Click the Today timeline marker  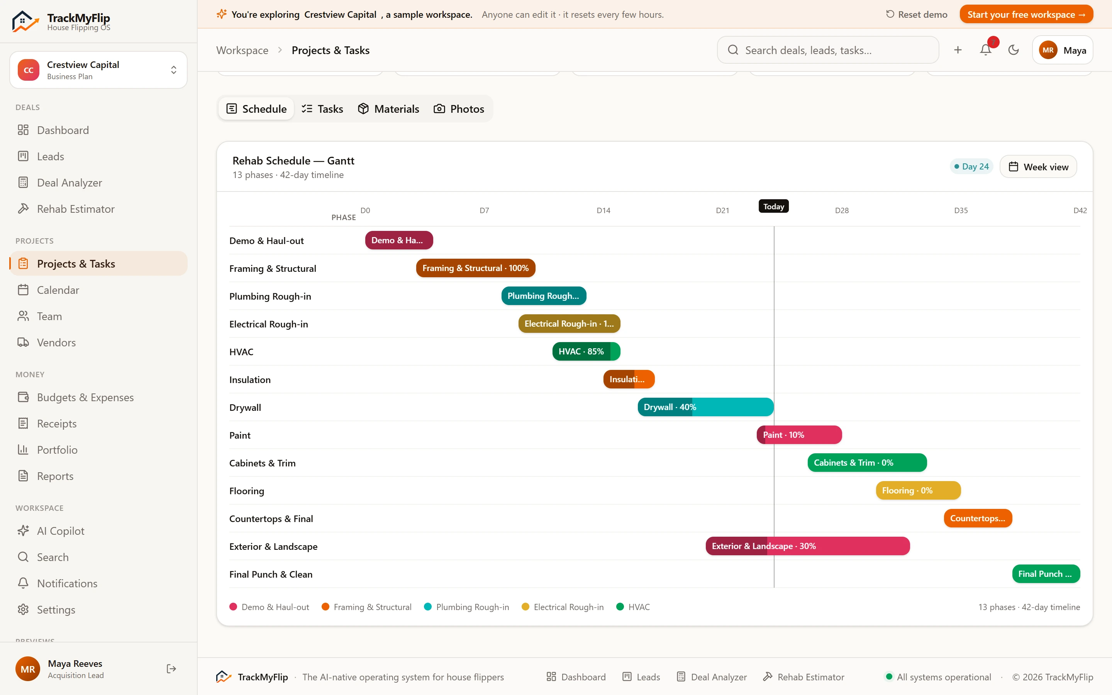[x=773, y=207]
